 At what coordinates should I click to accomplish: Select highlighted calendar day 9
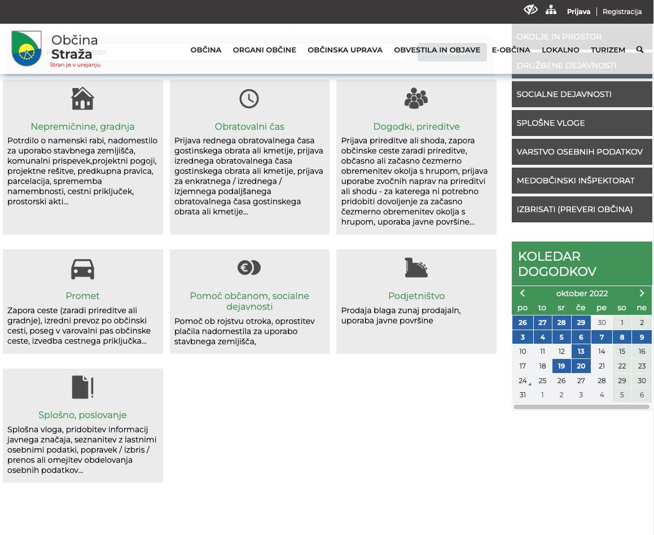click(x=642, y=337)
